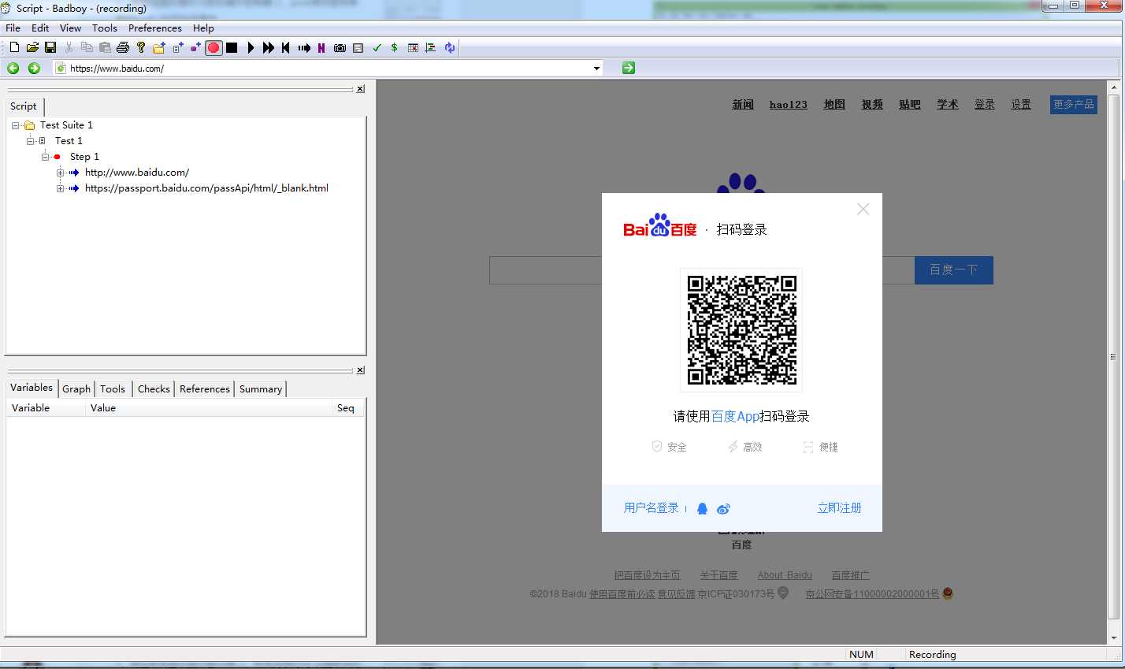Navigate to URL with the green go button
The height and width of the screenshot is (669, 1125).
(x=628, y=68)
